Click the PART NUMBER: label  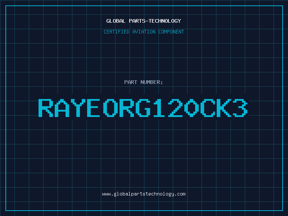144,82
